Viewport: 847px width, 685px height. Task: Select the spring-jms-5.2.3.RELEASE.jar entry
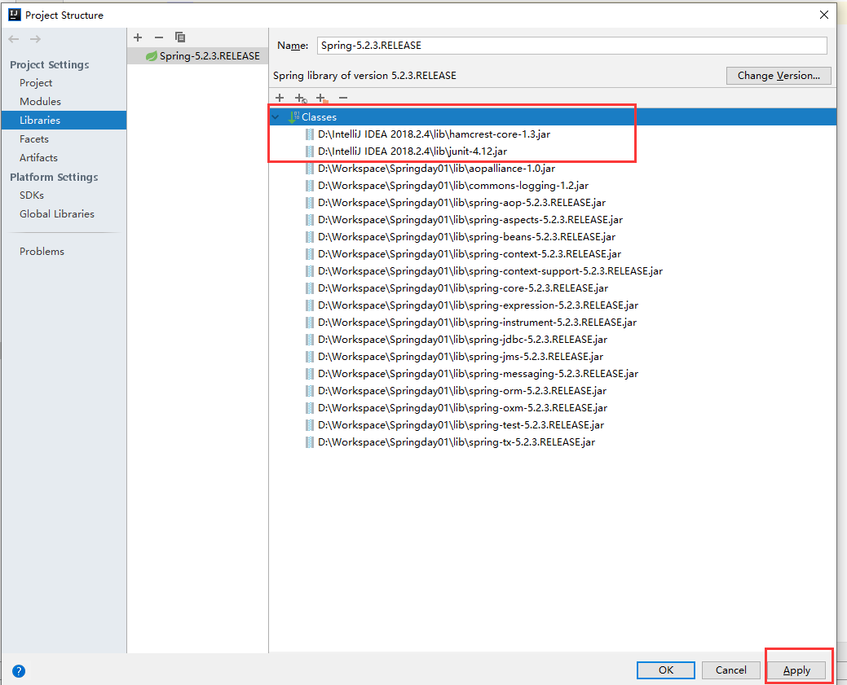pyautogui.click(x=461, y=357)
